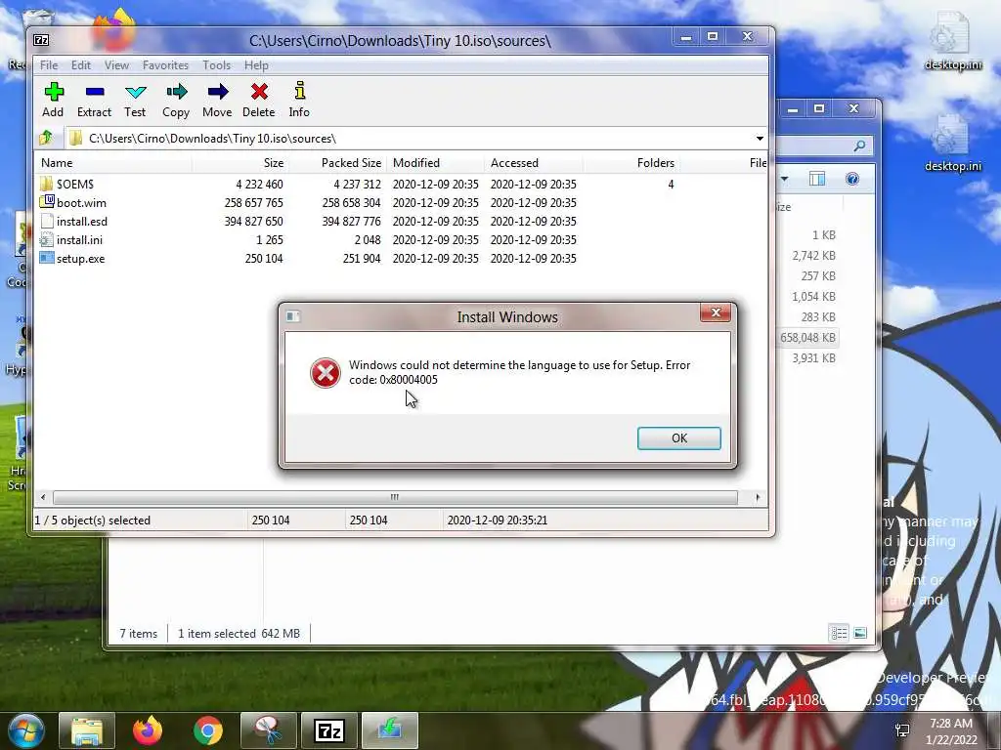Switch to 7-Zip taskbar button

pos(329,730)
